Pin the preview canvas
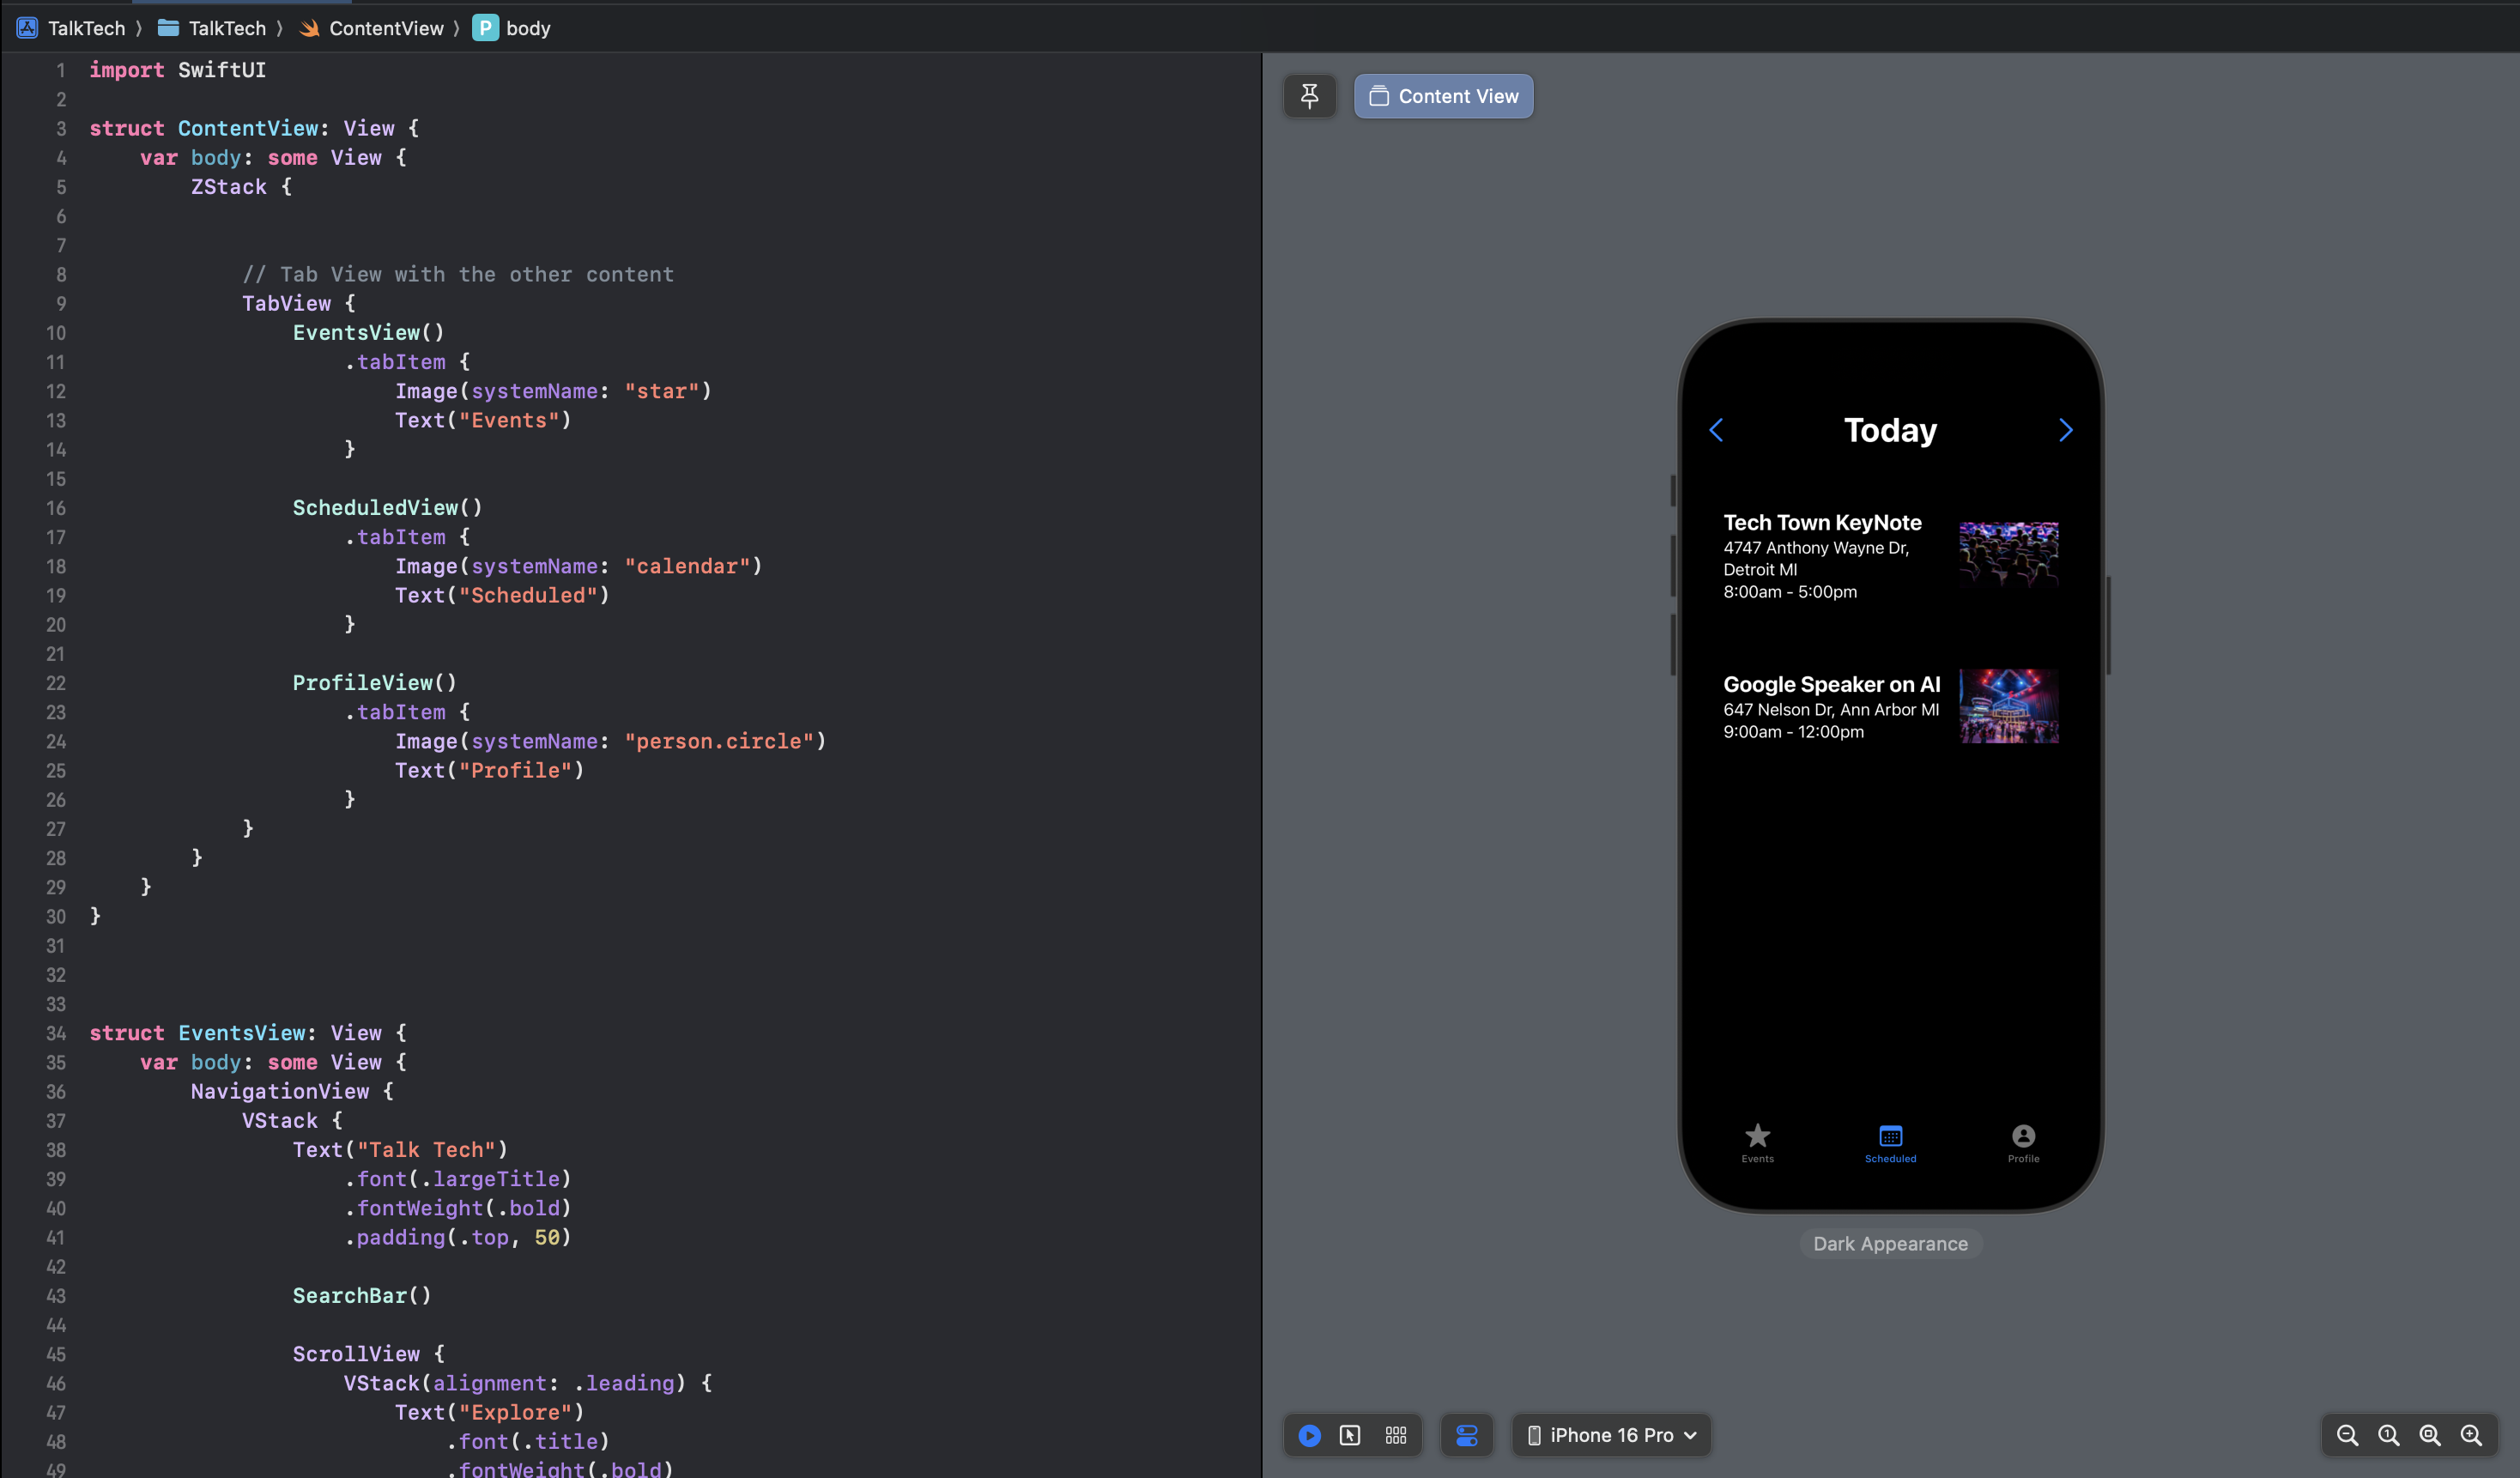The height and width of the screenshot is (1478, 2520). 1309,96
